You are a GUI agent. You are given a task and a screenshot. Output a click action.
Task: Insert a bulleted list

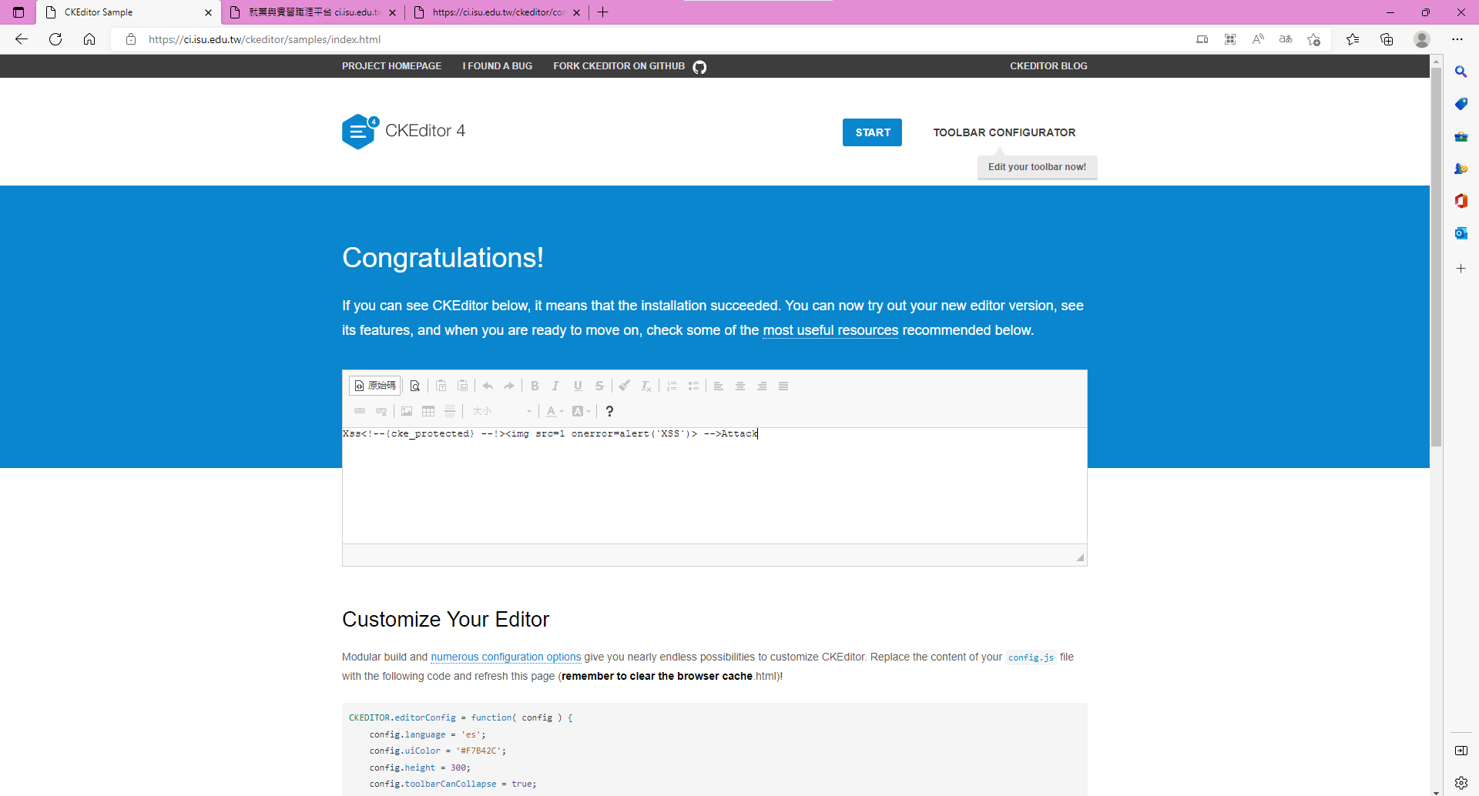point(693,386)
